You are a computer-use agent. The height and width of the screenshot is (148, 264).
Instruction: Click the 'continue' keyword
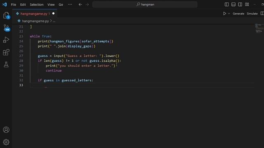tap(54, 70)
